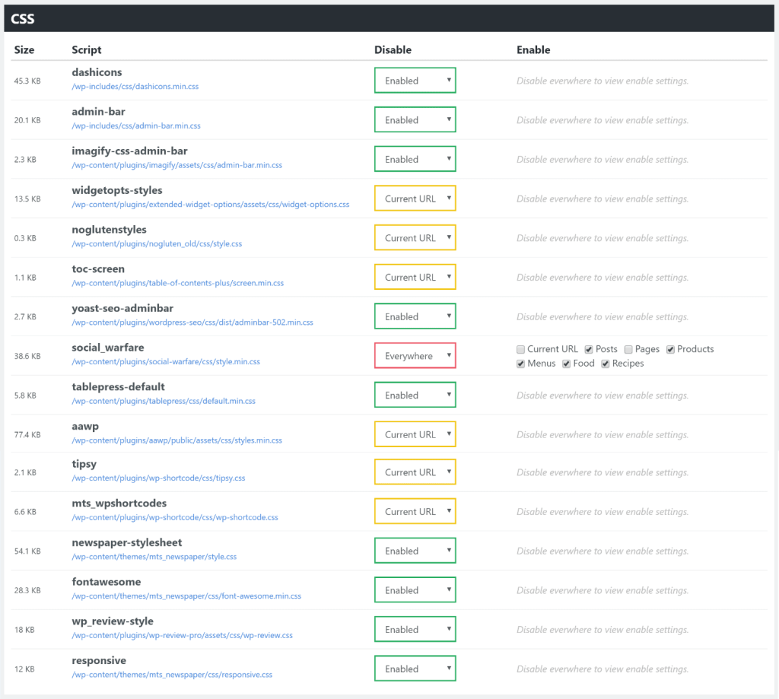Viewport: 779px width, 699px height.
Task: Uncheck the Menus checkbox
Action: point(520,364)
